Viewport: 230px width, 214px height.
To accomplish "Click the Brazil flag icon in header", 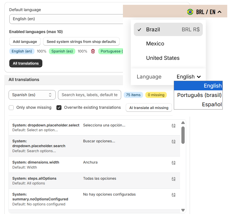I will (190, 12).
